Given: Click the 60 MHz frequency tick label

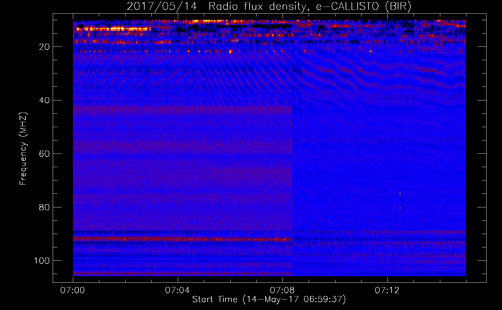Looking at the screenshot, I should [x=45, y=154].
